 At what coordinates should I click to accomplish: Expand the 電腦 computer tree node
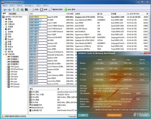point(3,19)
